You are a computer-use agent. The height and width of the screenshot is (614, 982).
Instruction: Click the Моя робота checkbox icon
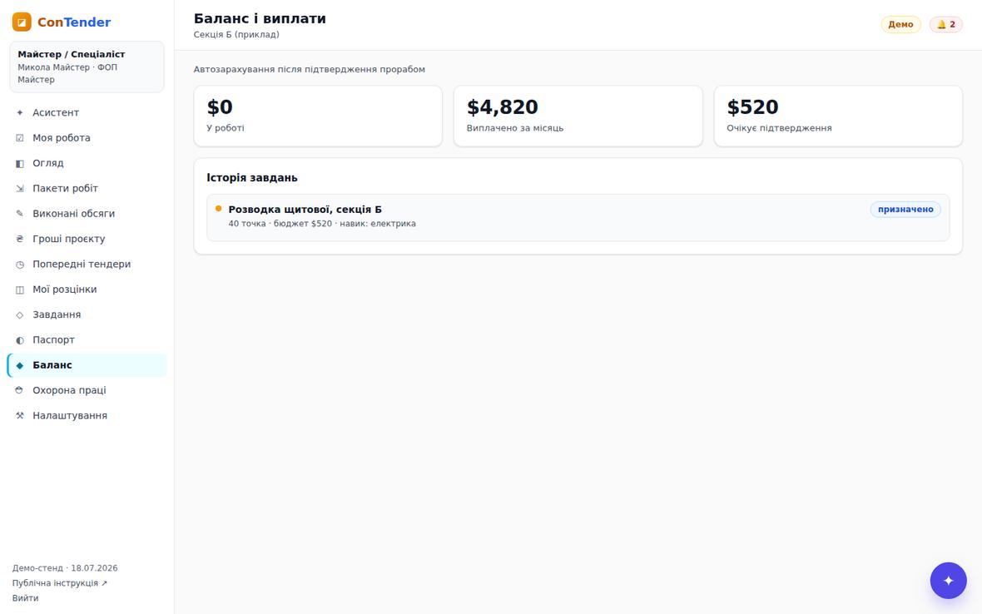(x=19, y=138)
